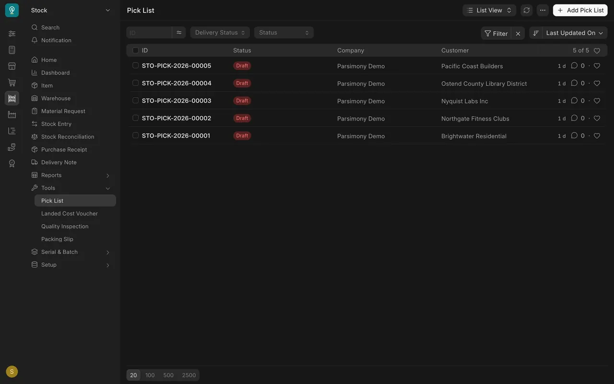The image size is (614, 384).
Task: Open comments for Ostend County Library District
Action: pos(574,83)
